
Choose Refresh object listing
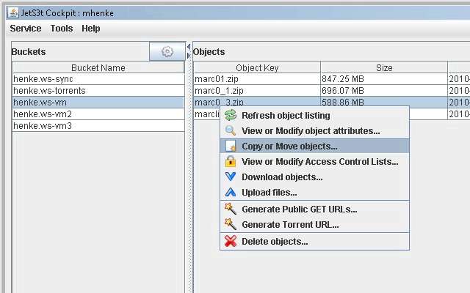315,115
